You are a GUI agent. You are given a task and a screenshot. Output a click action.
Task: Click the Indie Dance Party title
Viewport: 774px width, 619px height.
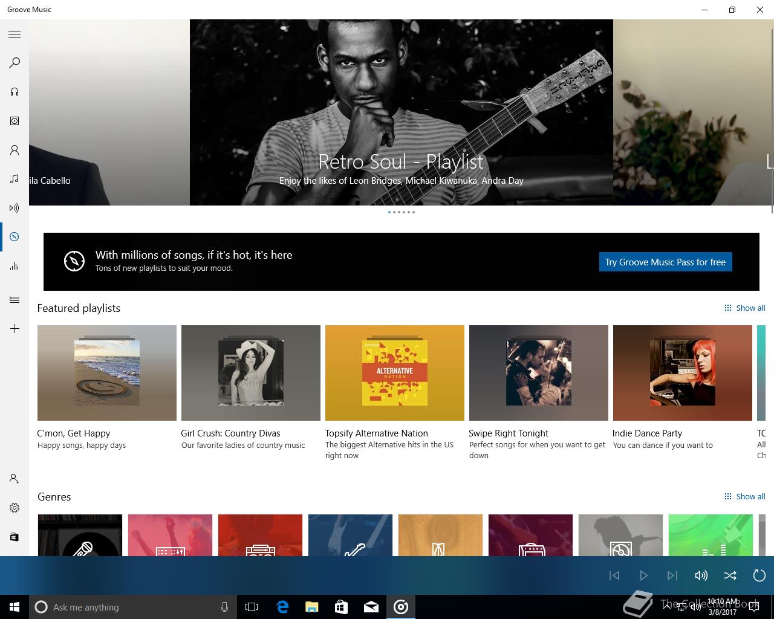pos(647,433)
